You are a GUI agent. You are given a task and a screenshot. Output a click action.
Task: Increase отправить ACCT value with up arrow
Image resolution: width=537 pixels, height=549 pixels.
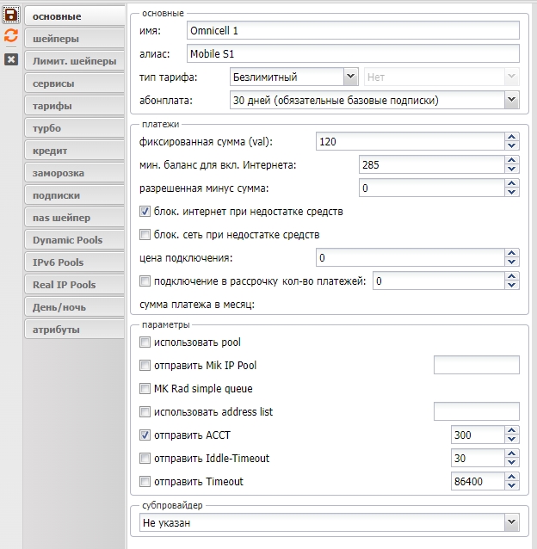tap(512, 430)
